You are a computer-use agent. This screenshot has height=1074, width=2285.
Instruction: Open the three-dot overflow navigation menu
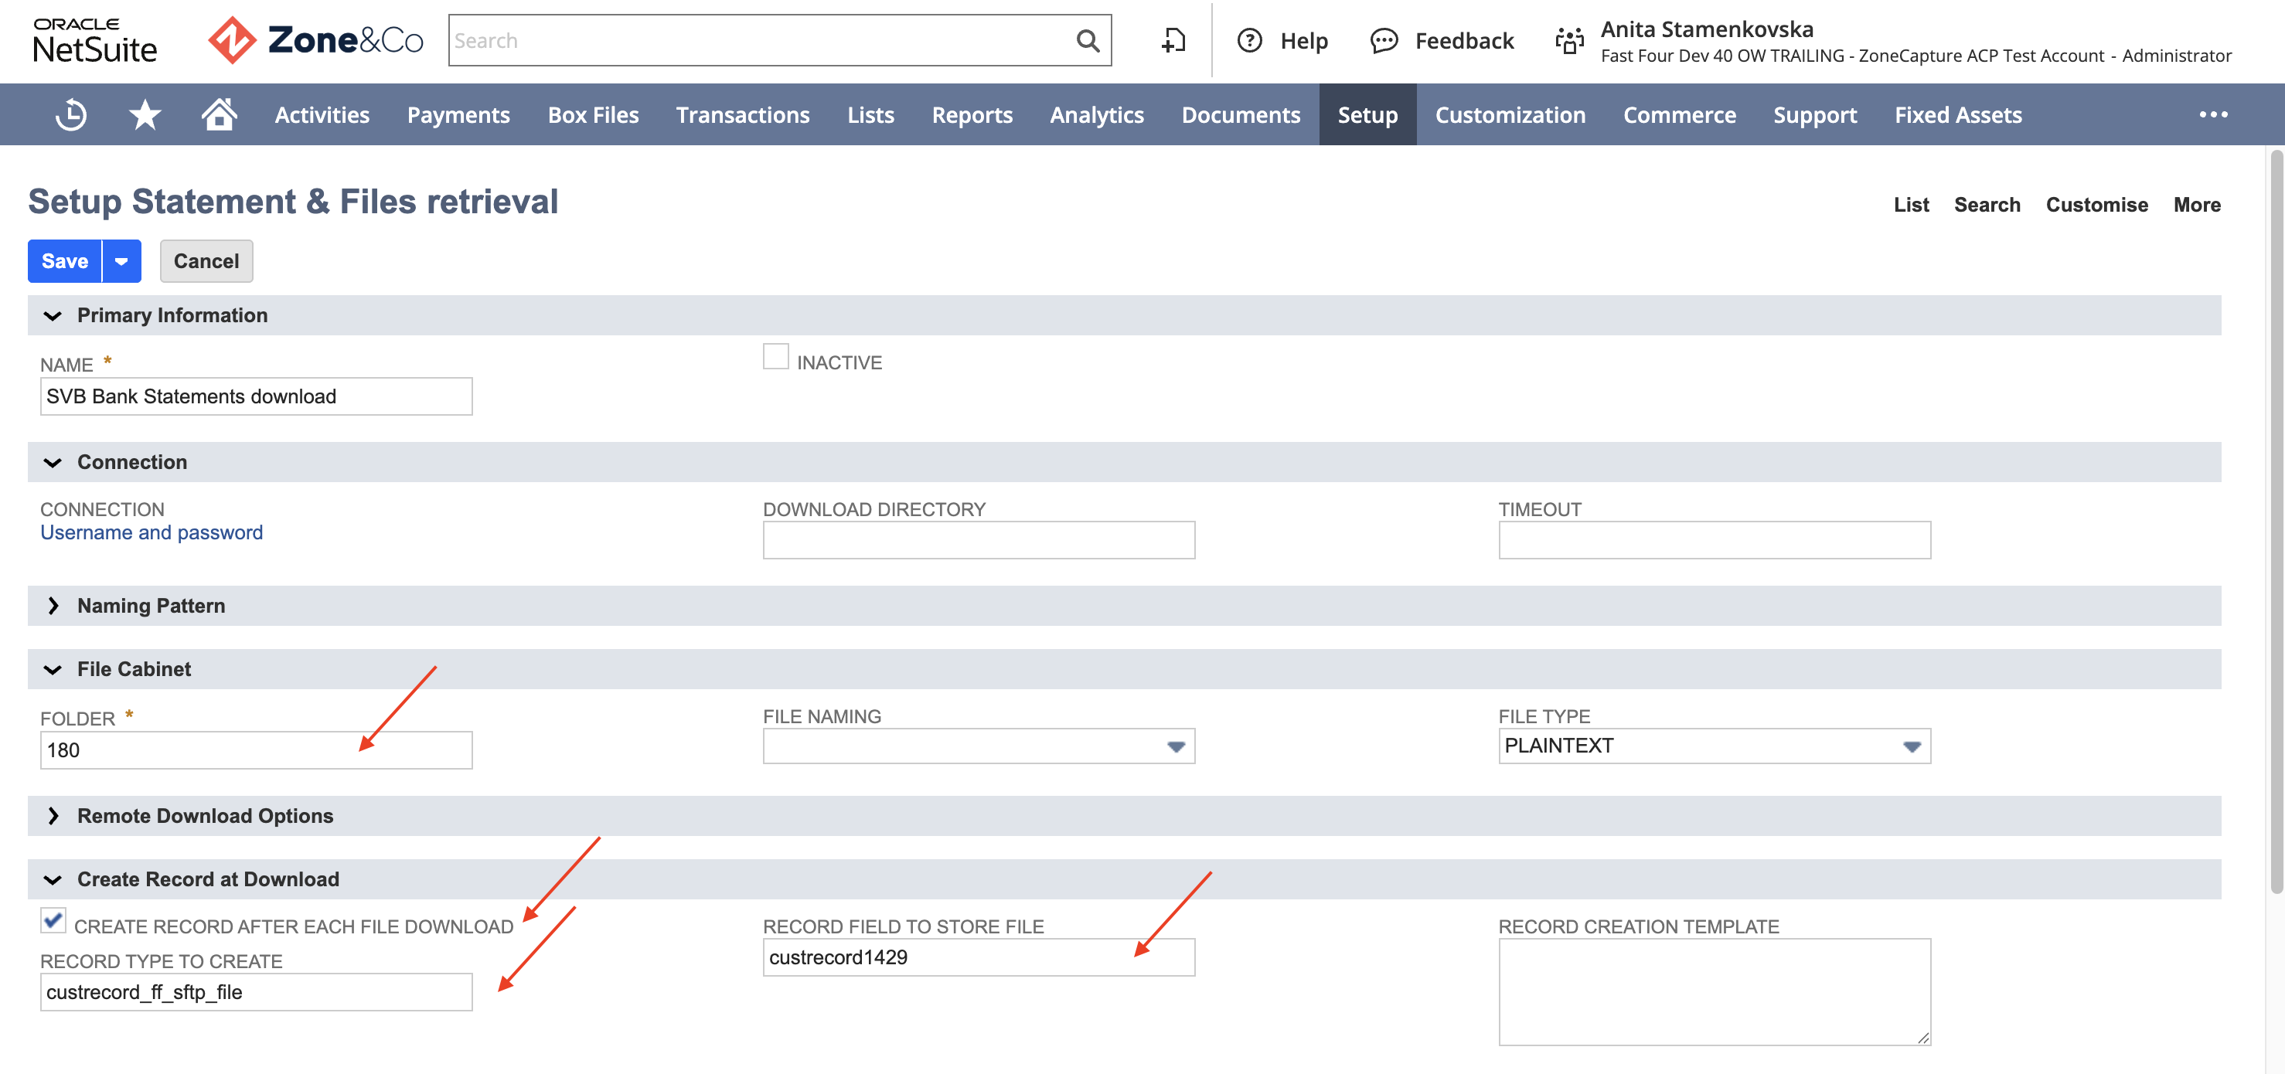pos(2213,114)
